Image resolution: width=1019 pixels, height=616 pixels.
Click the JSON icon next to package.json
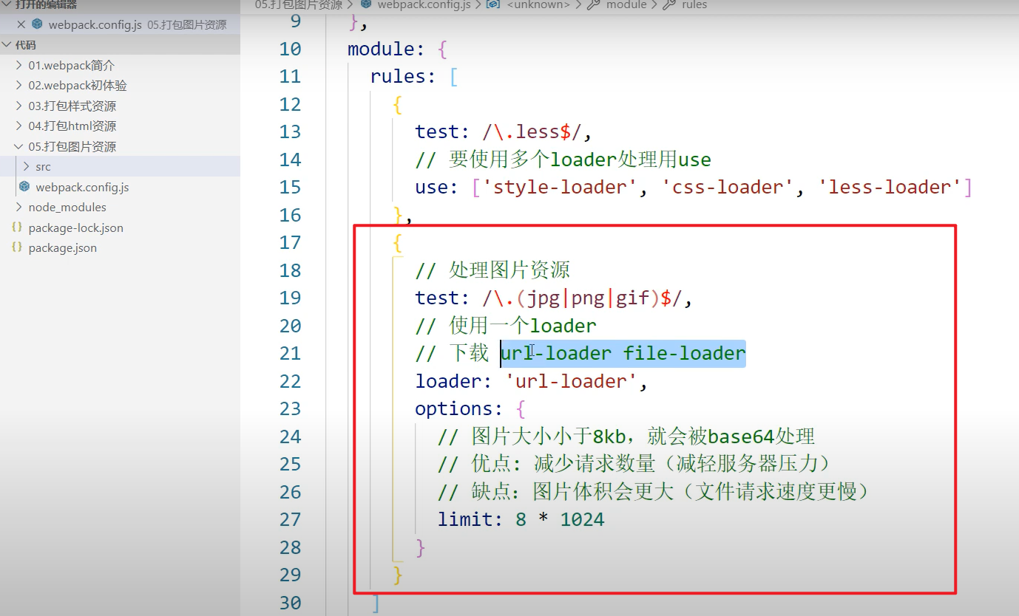[x=17, y=247]
